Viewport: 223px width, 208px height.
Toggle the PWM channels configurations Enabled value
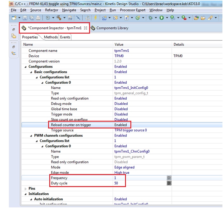(121, 135)
